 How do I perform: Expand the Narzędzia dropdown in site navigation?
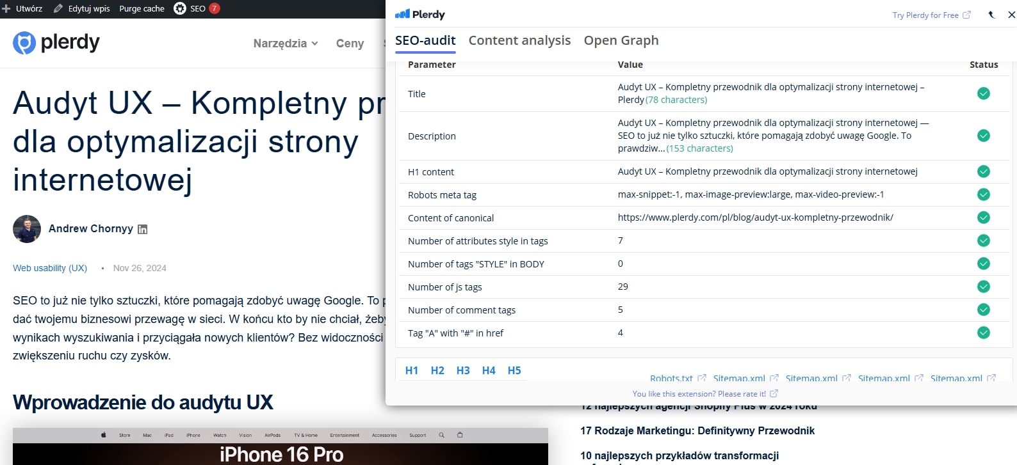coord(286,43)
